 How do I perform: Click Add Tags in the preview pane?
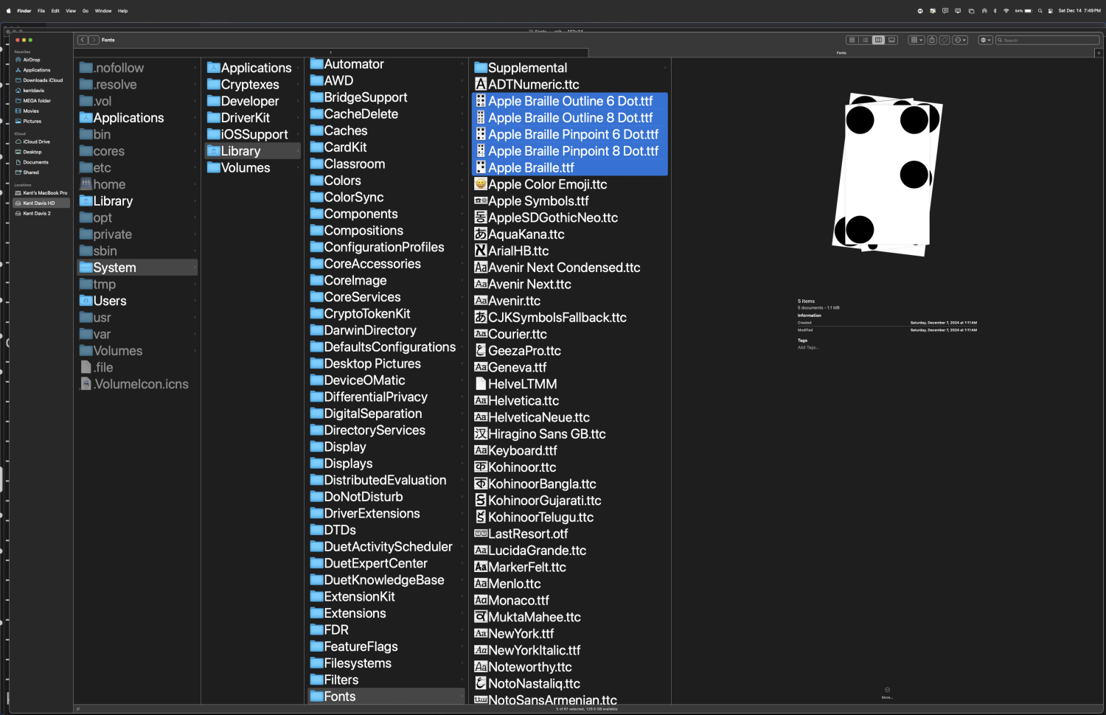tap(808, 347)
